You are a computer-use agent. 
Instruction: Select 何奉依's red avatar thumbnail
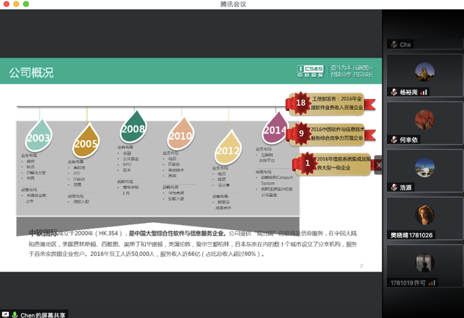click(x=425, y=120)
